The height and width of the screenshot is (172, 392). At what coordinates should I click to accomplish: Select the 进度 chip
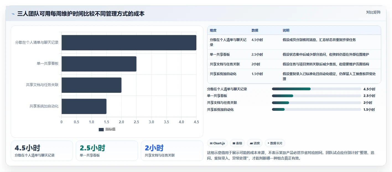click(x=255, y=143)
